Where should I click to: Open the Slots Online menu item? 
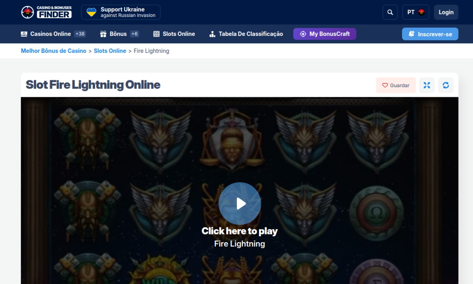pyautogui.click(x=178, y=34)
